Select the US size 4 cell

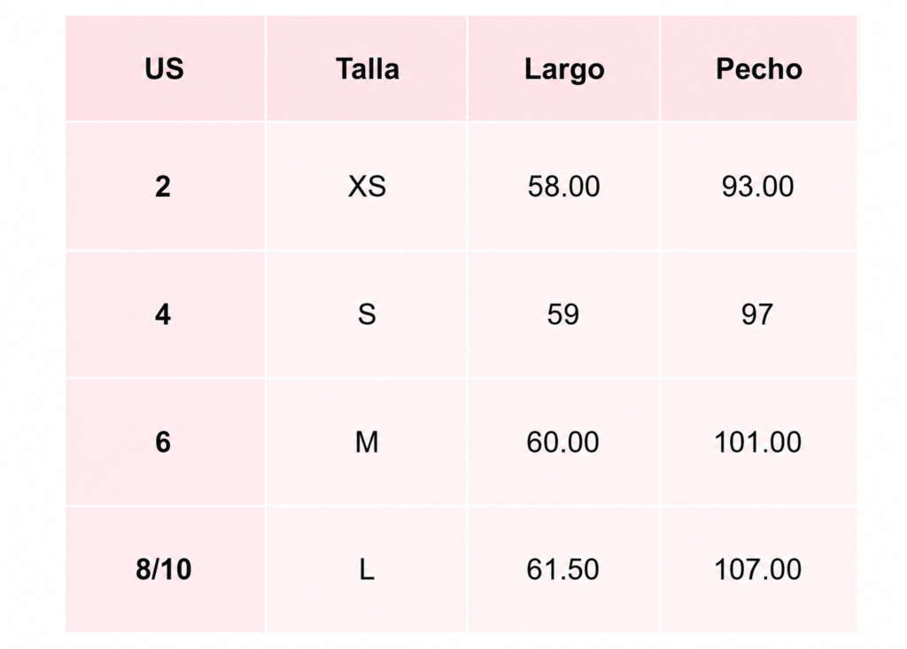tap(165, 314)
